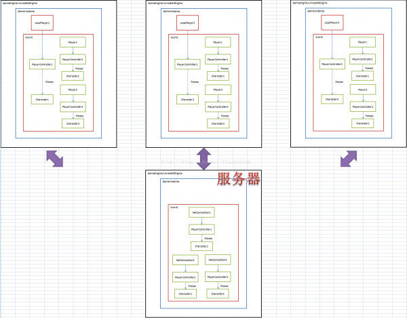
Task: Click PlayerController3 under LocalPlayer3 arrow
Action: [332, 64]
